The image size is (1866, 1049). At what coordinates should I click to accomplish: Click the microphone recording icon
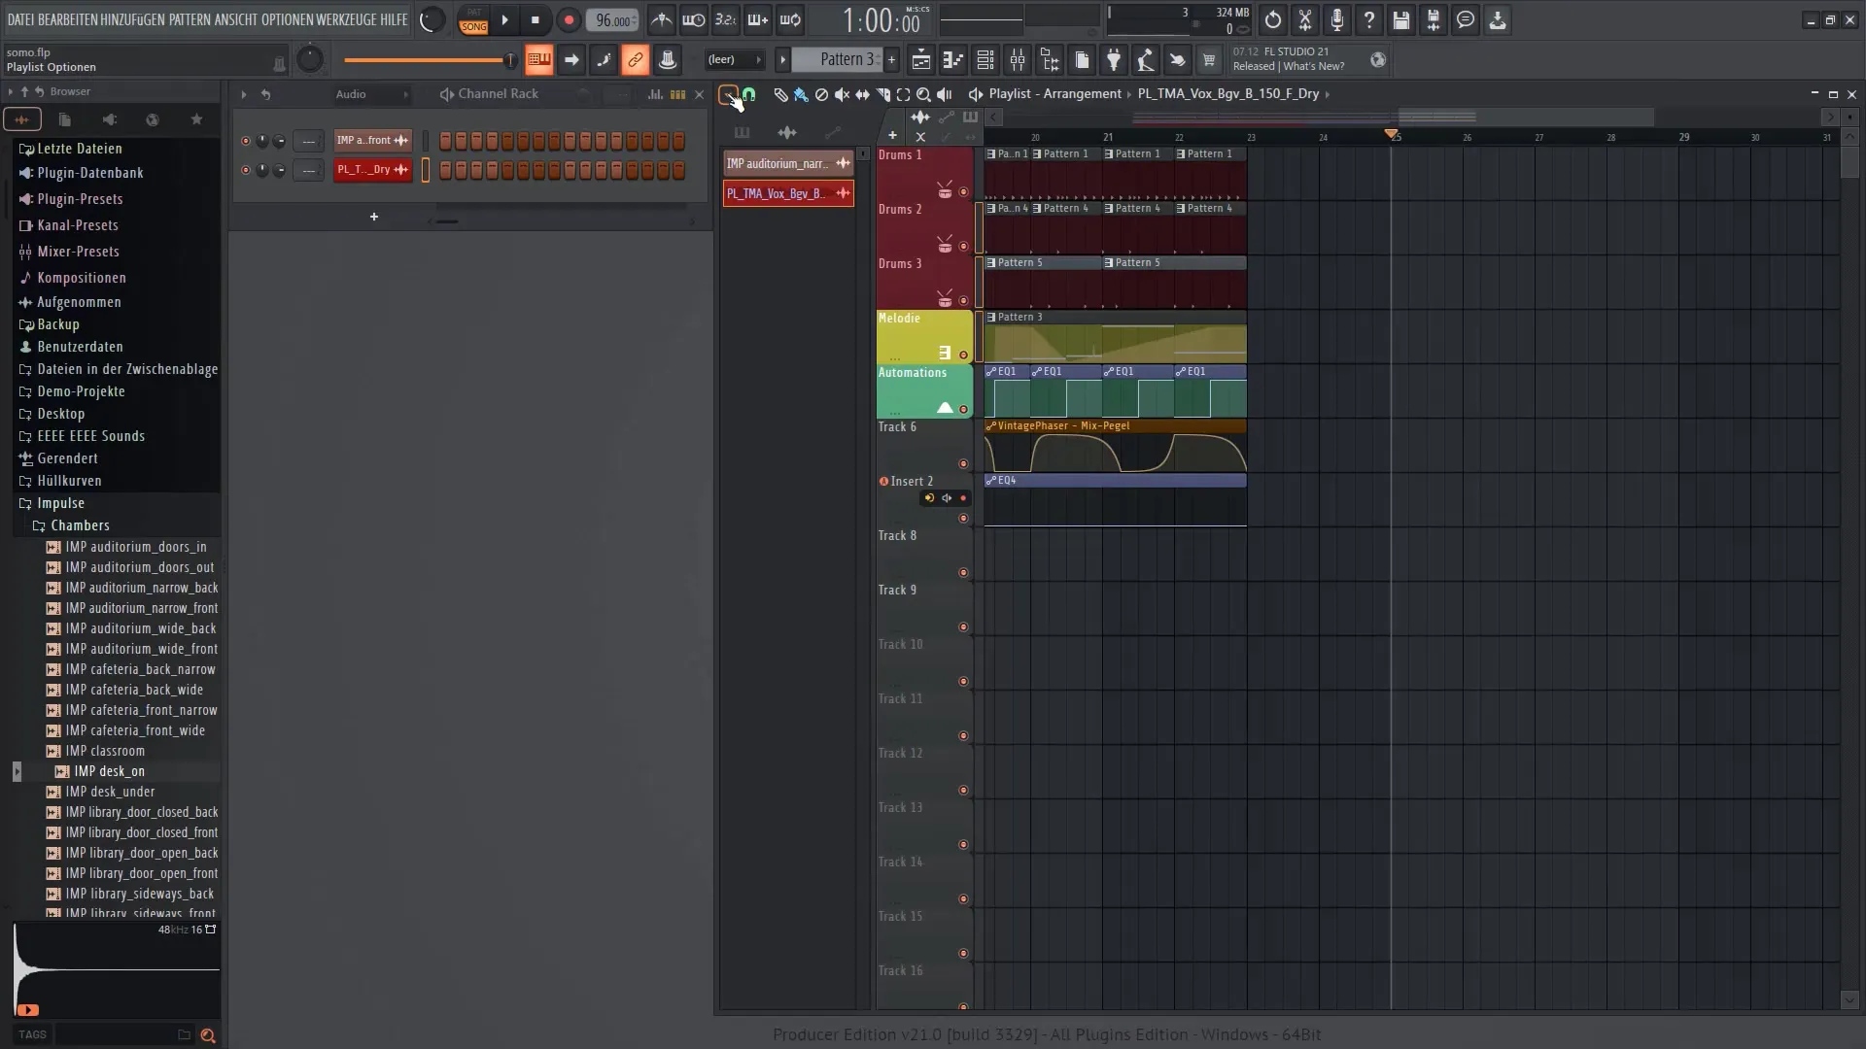1336,19
